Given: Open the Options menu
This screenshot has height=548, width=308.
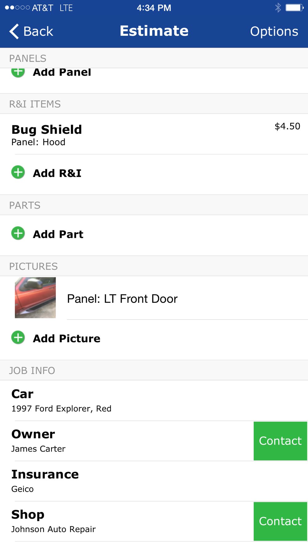Looking at the screenshot, I should pos(274,31).
